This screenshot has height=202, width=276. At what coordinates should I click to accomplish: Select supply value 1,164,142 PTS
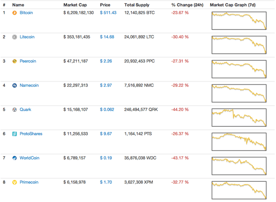click(138, 134)
